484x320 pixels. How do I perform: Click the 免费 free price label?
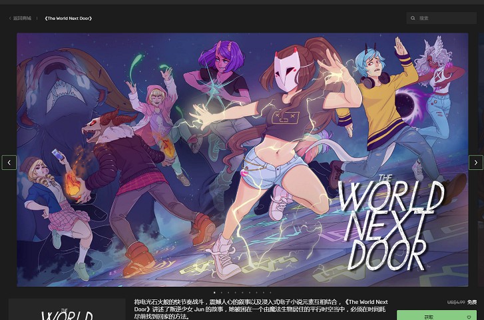471,302
